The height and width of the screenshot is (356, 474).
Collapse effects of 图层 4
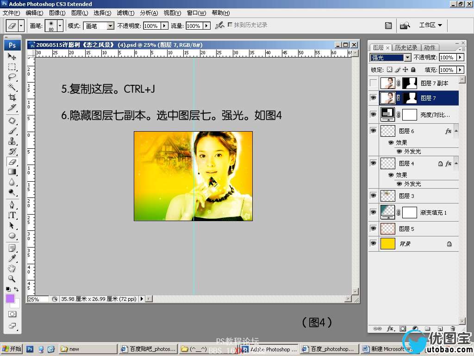[456, 163]
